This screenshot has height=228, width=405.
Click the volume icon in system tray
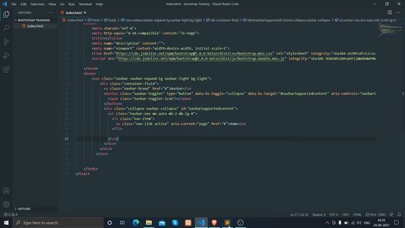359,222
